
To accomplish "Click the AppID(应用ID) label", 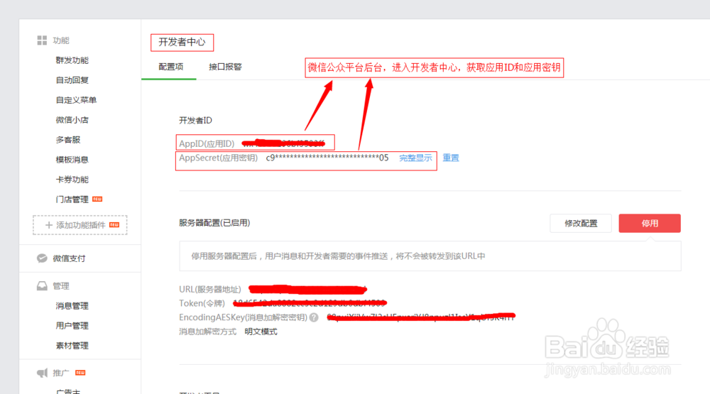I will (207, 143).
